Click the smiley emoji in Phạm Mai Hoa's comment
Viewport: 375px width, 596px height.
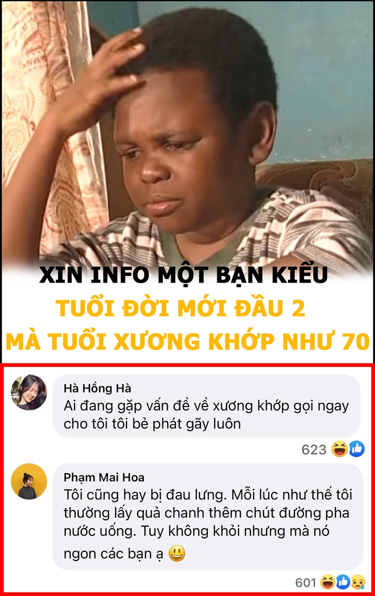(x=177, y=553)
